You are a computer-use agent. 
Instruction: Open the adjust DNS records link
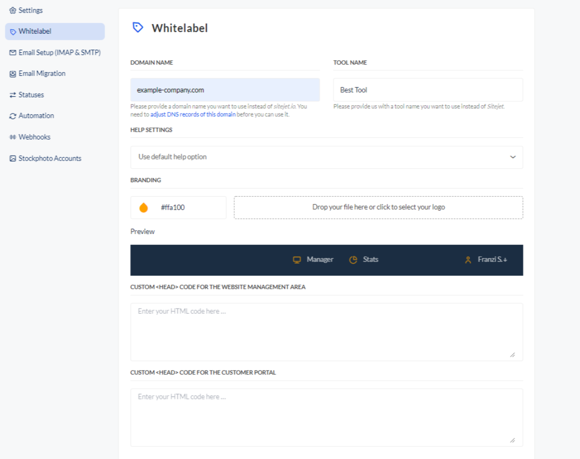[193, 115]
